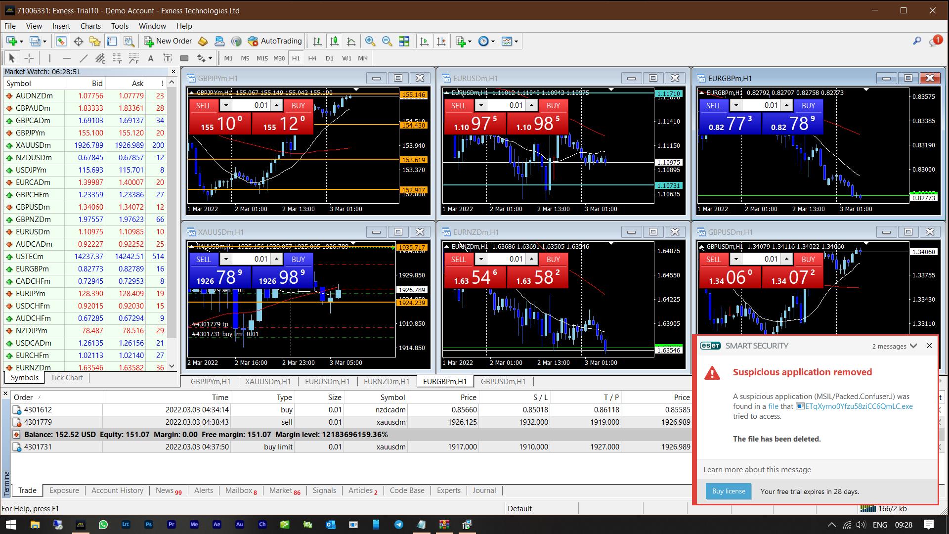Click Market Watch scrollbar down arrow
Image resolution: width=949 pixels, height=534 pixels.
coord(172,366)
